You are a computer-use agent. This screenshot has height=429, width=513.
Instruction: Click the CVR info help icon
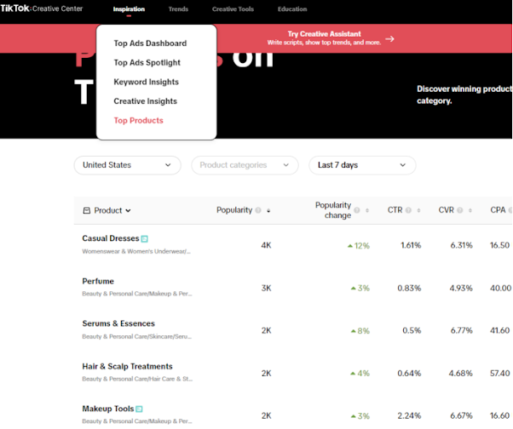(x=459, y=210)
